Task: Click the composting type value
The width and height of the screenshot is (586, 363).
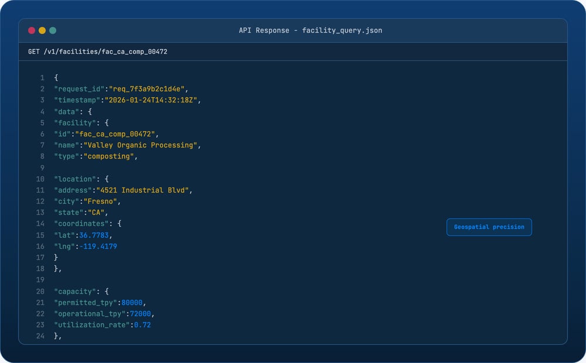Action: [x=108, y=156]
